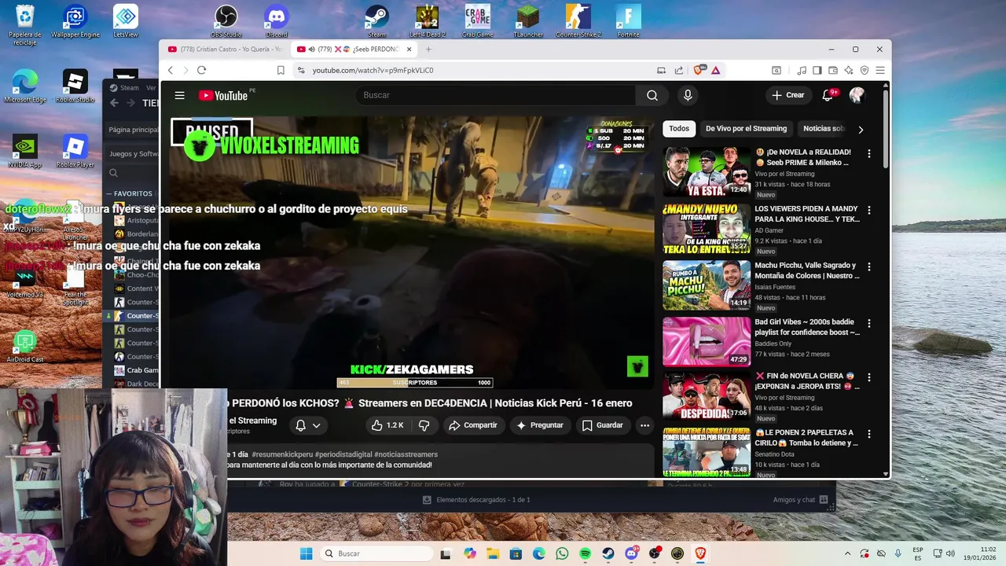
Task: Open YouTube notifications bell with 9+ badge
Action: pos(828,95)
